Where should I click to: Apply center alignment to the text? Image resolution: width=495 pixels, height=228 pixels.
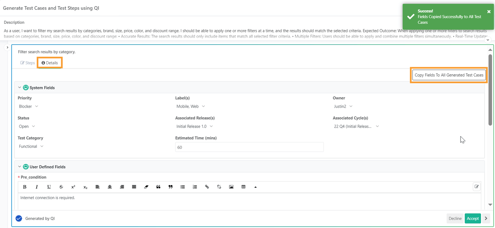pos(110,187)
